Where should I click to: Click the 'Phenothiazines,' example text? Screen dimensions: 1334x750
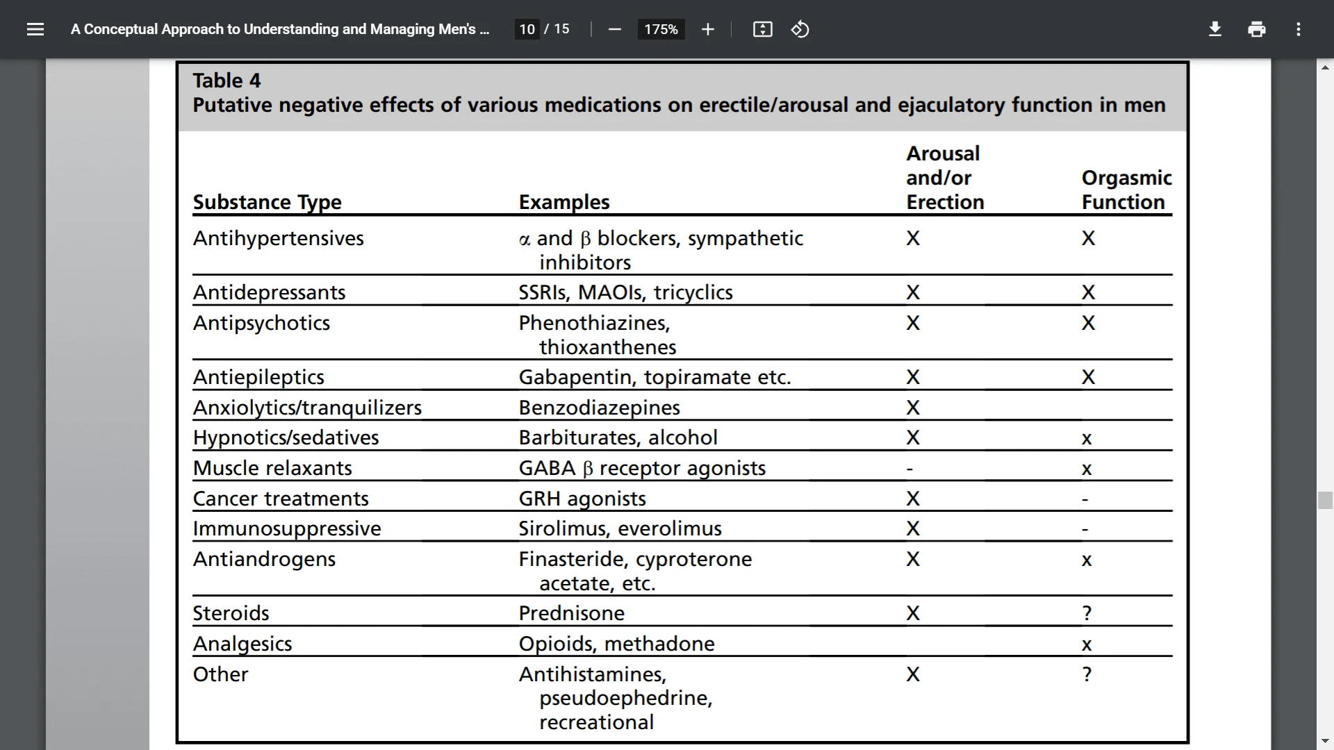click(594, 323)
